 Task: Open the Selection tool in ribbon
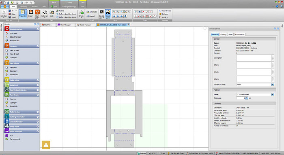click(4, 14)
